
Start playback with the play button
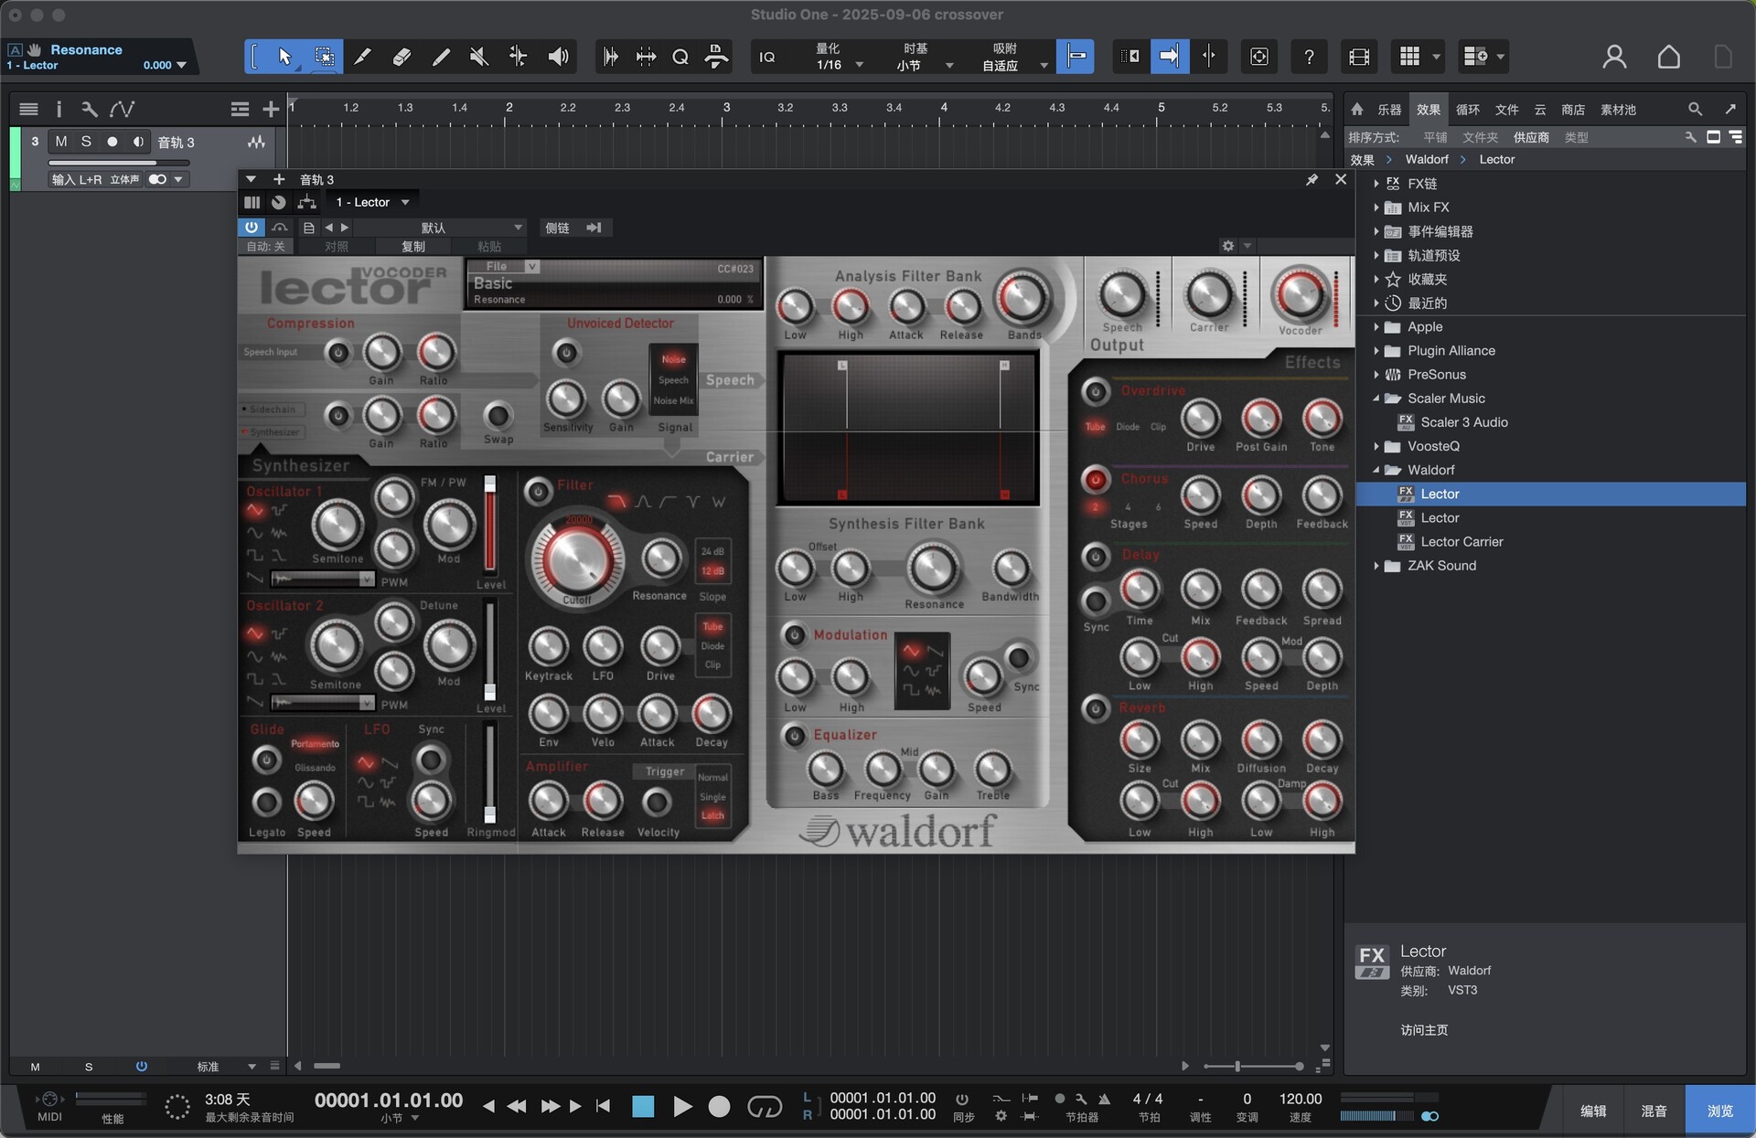(x=681, y=1107)
